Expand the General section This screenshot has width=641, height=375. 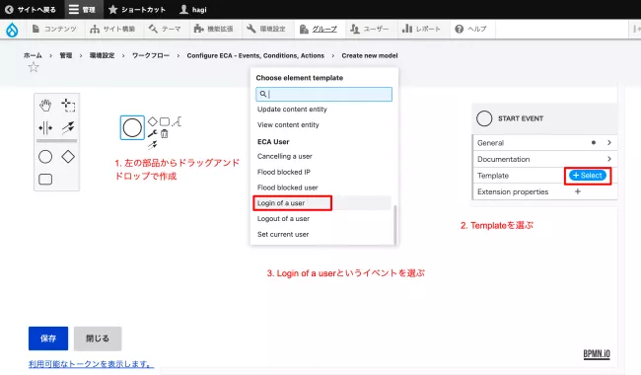(x=545, y=143)
